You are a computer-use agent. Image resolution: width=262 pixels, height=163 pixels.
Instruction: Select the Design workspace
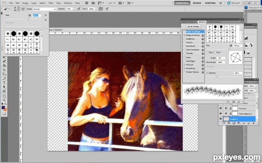pyautogui.click(x=197, y=3)
